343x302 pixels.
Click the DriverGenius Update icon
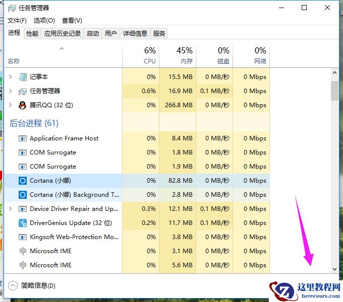[x=23, y=223]
